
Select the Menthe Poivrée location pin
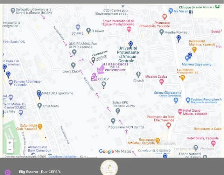[x=161, y=32]
